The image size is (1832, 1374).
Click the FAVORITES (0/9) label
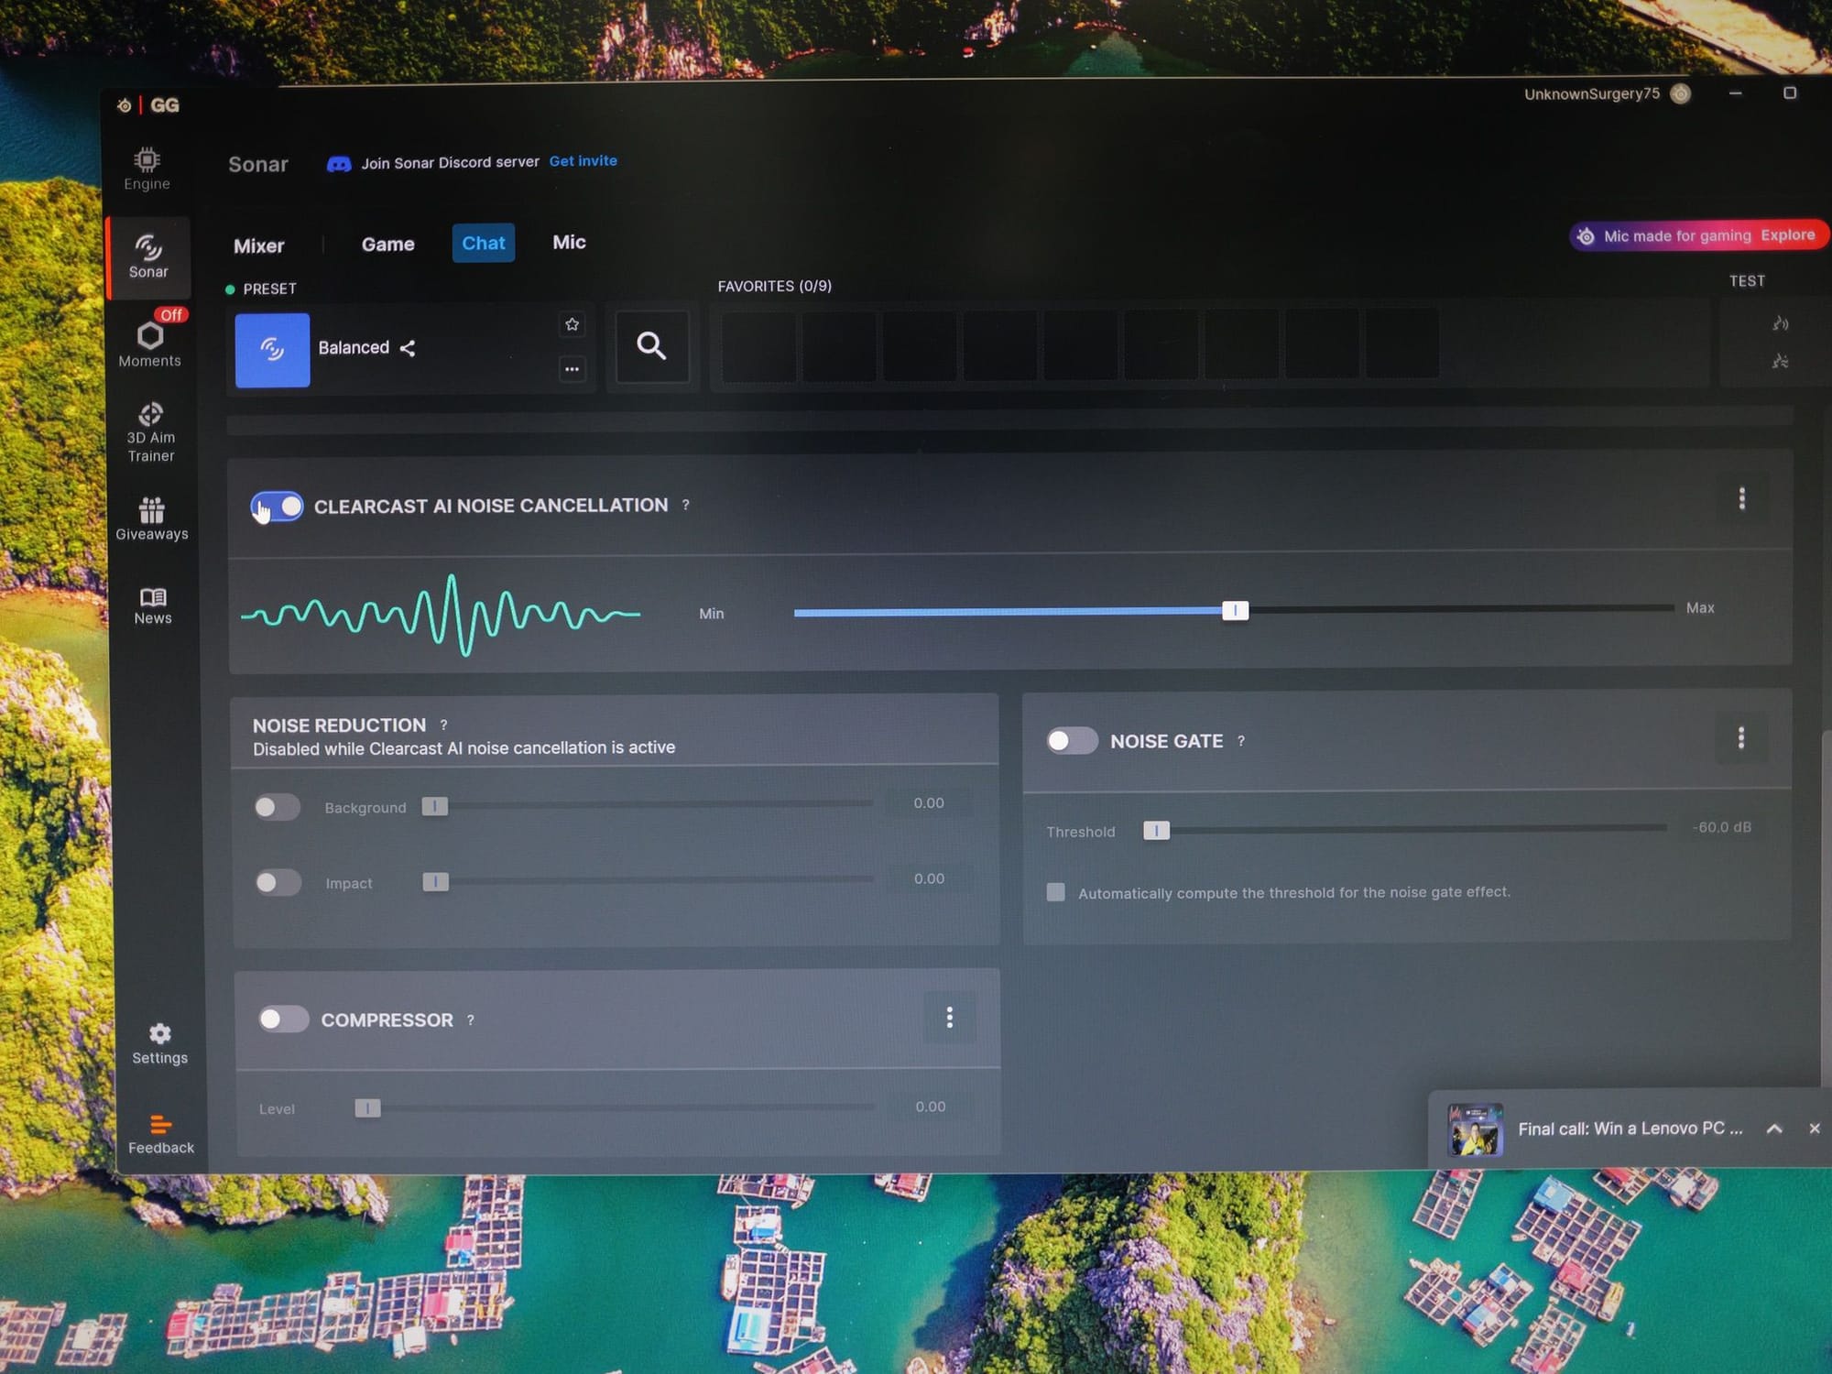(775, 286)
